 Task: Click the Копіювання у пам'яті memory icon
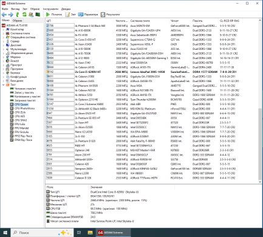(x=12, y=97)
